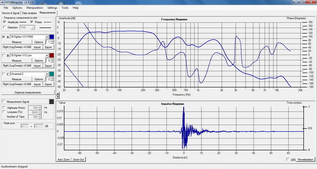Click Export button for slot B

48,66
